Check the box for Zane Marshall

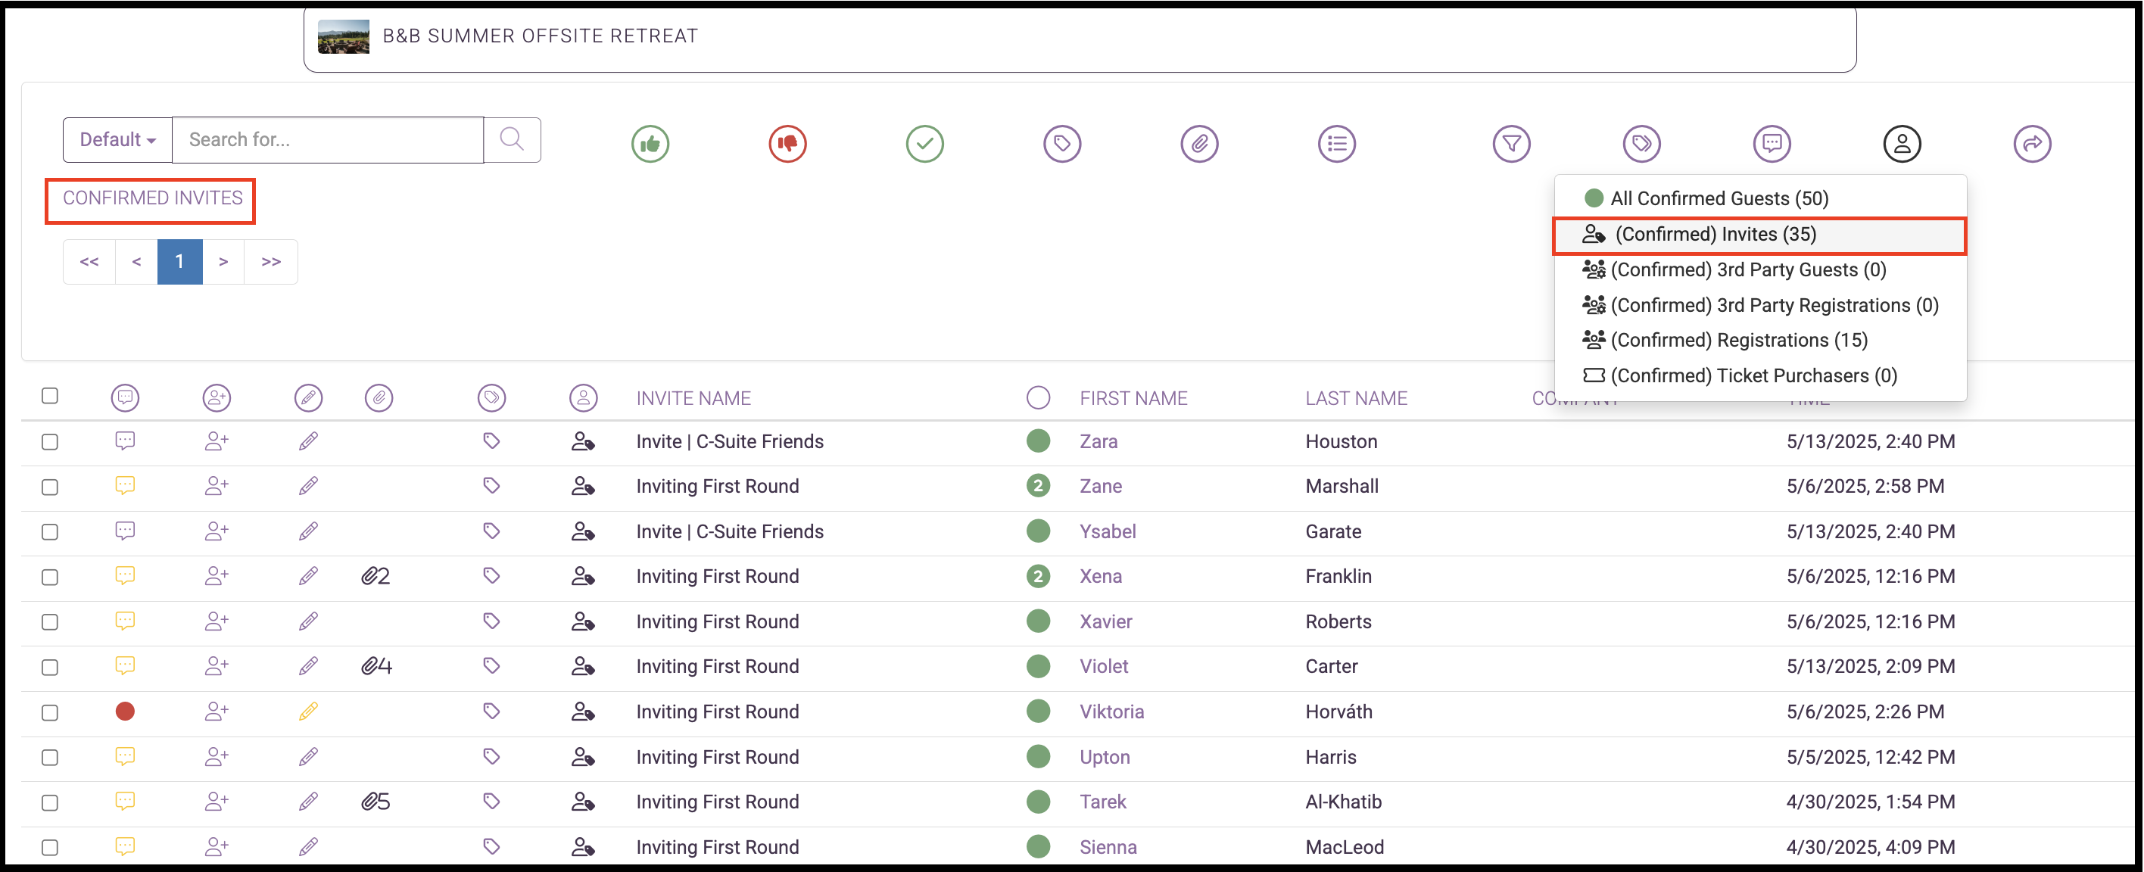coord(50,487)
